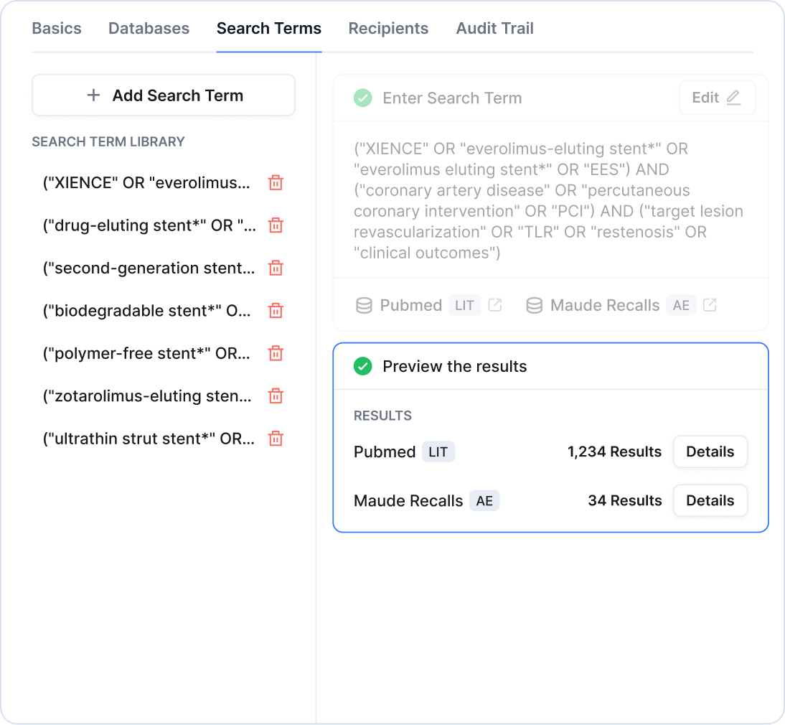Click the green check beside Preview the results
Image resolution: width=785 pixels, height=725 pixels.
(363, 367)
